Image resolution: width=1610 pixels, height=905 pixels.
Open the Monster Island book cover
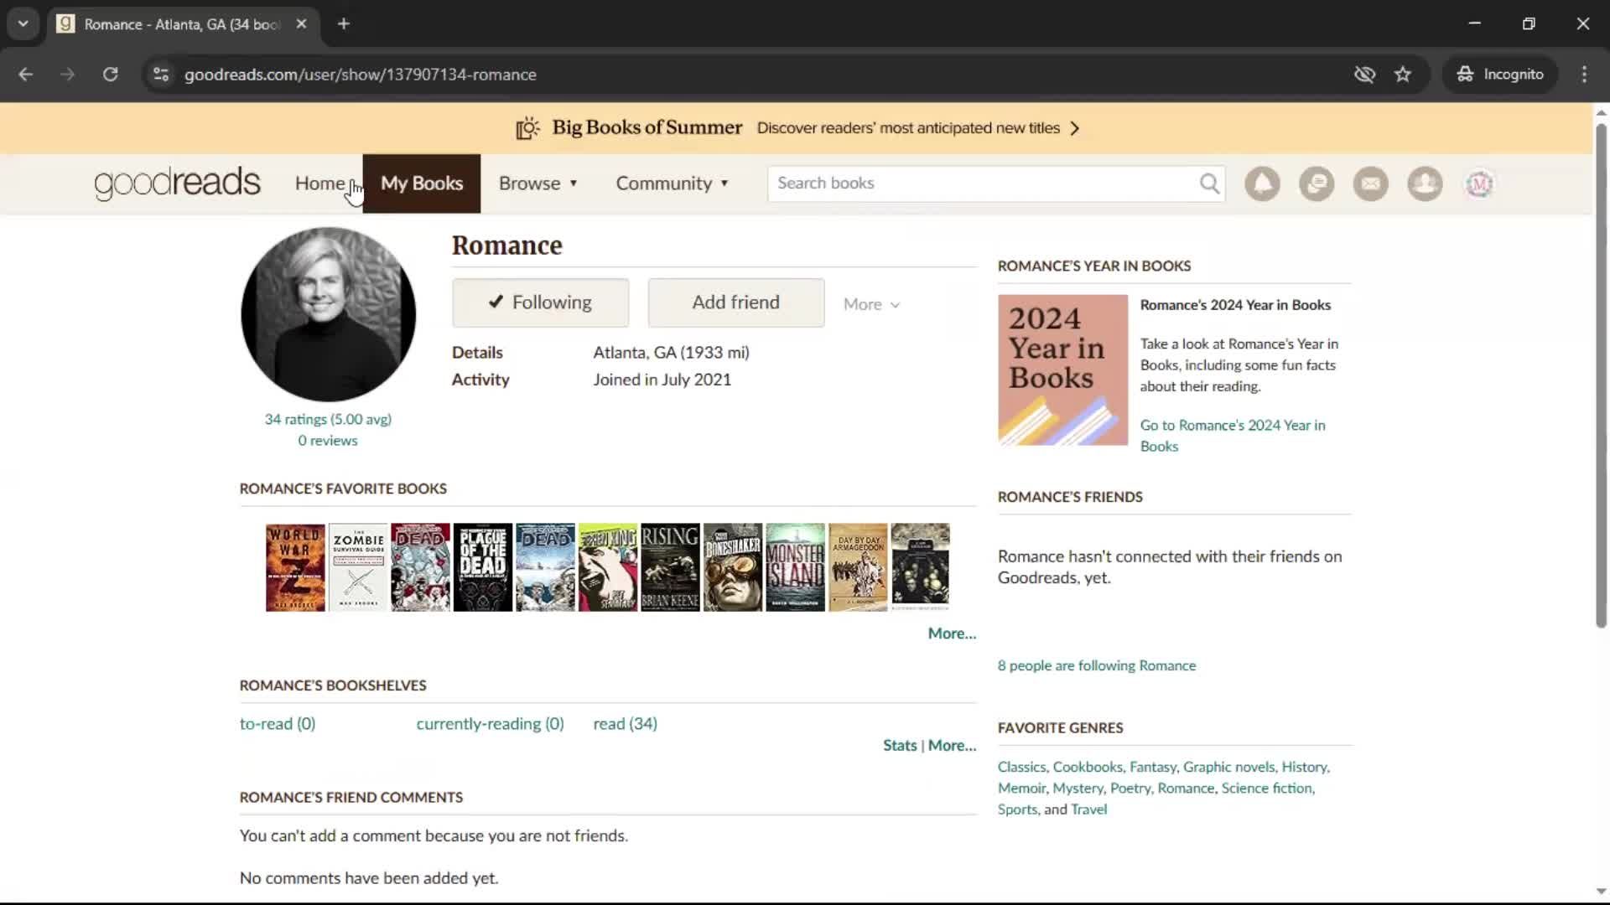795,567
